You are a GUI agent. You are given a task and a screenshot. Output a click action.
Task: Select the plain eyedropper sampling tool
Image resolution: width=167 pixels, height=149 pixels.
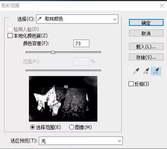point(136,71)
